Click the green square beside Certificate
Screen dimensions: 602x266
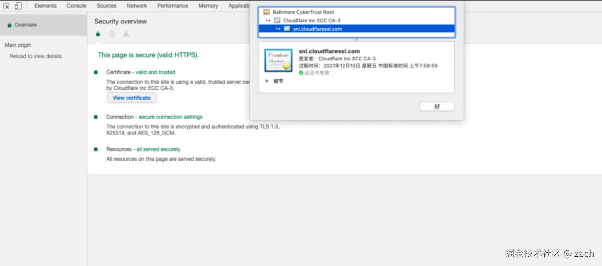click(x=96, y=72)
